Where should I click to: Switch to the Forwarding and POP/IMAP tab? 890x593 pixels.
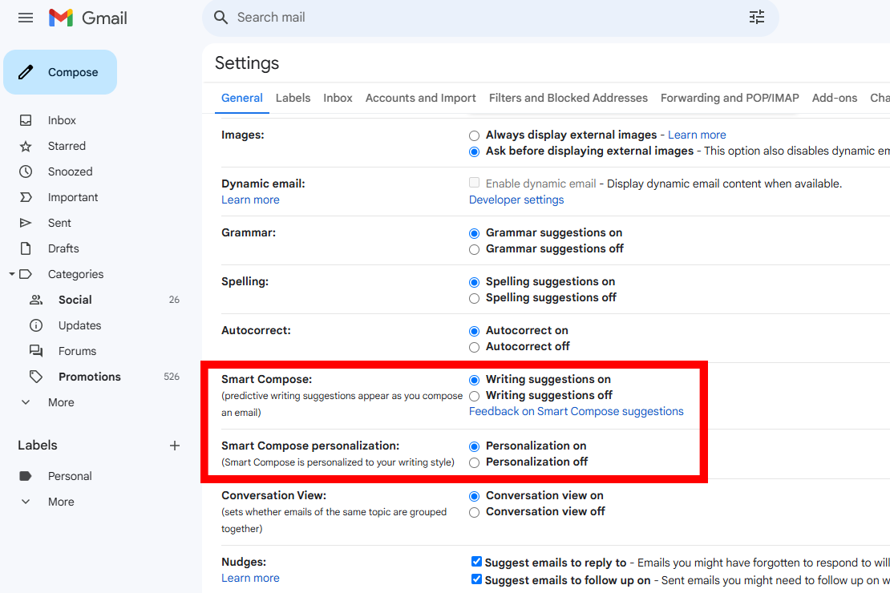pyautogui.click(x=729, y=97)
